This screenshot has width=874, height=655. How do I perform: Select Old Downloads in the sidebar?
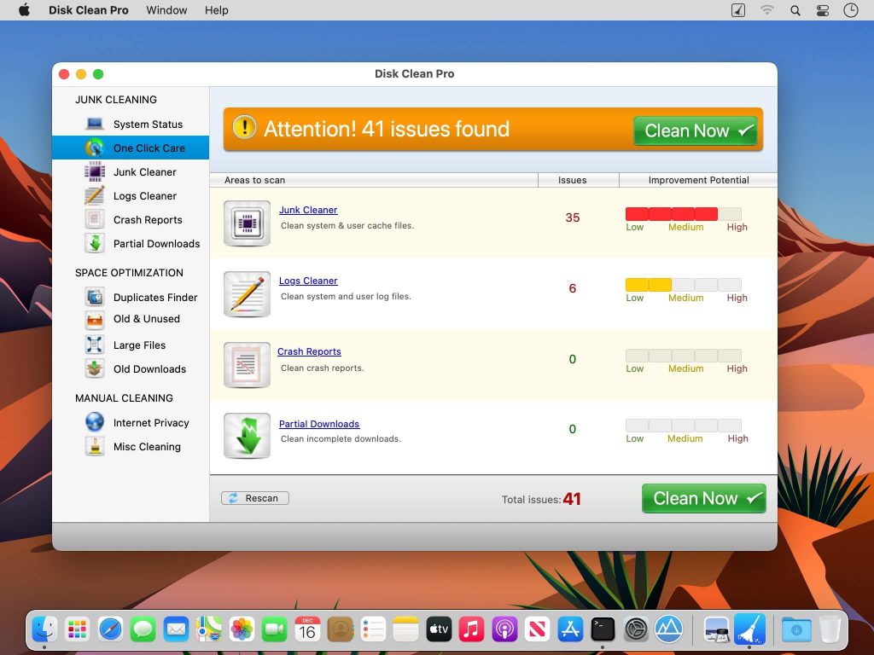pos(150,368)
